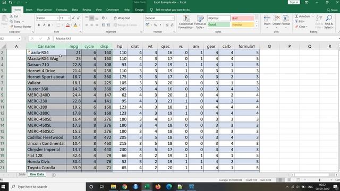
Task: Select the Page Layout view icon in status bar
Action: pos(289,180)
